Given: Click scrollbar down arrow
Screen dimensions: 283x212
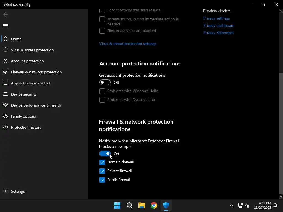Looking at the screenshot, I should [x=281, y=197].
